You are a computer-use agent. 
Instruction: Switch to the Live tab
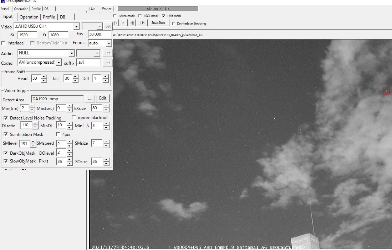point(92,9)
